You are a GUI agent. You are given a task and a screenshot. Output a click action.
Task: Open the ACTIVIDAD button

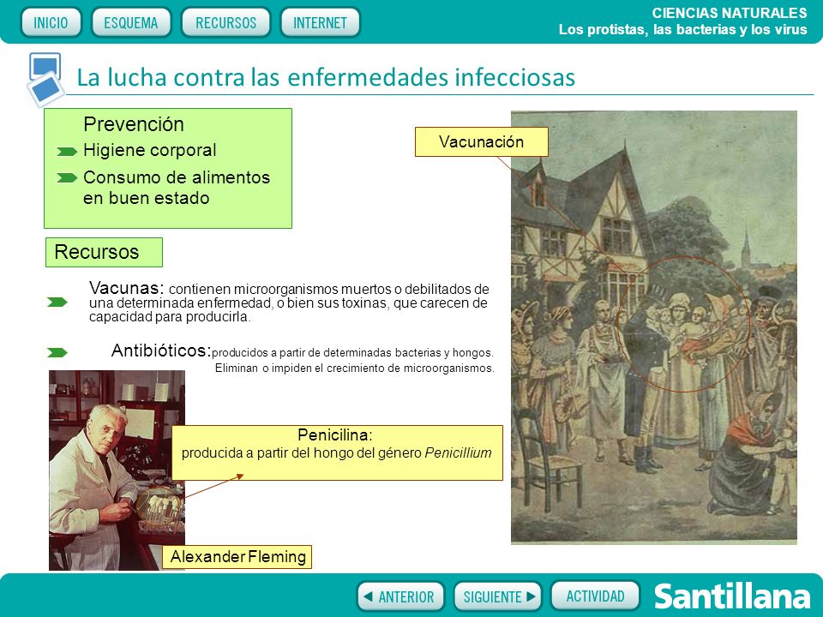595,596
